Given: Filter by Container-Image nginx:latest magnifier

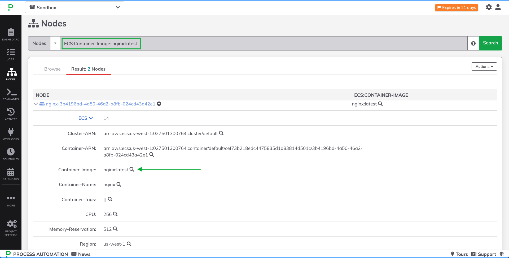Looking at the screenshot, I should 132,169.
